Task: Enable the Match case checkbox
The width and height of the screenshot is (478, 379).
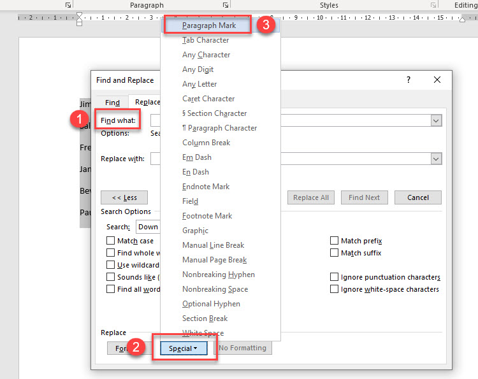Action: (111, 241)
